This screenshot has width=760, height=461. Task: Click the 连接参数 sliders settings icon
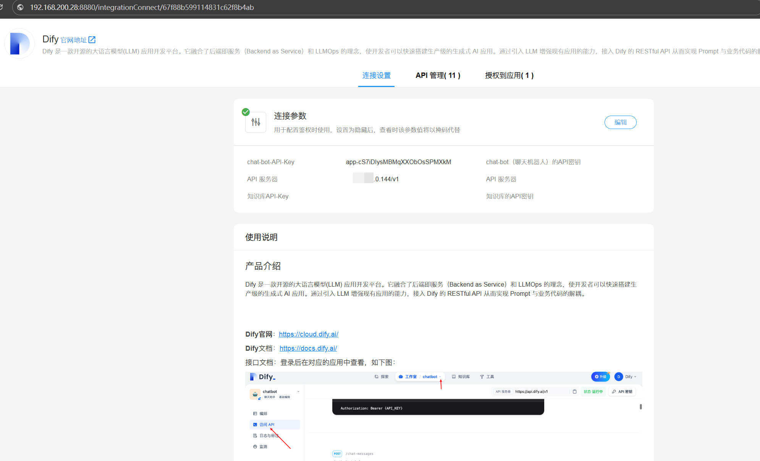(255, 122)
